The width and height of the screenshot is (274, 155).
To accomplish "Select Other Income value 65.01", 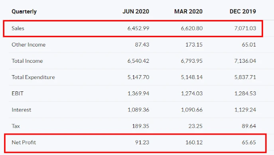I will pos(249,45).
